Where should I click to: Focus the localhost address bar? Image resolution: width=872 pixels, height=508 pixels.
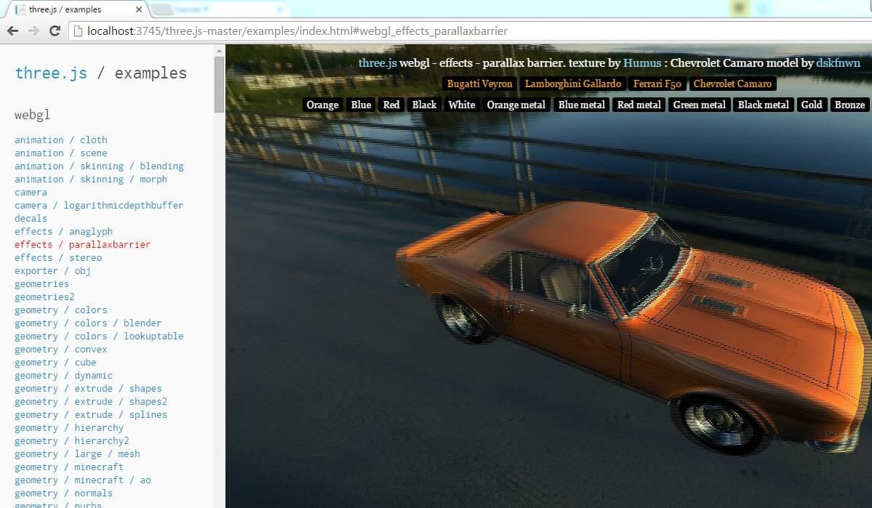(467, 31)
